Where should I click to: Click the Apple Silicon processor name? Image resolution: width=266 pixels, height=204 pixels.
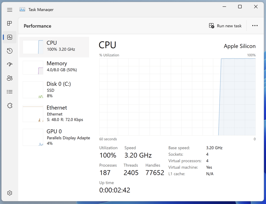[240, 46]
